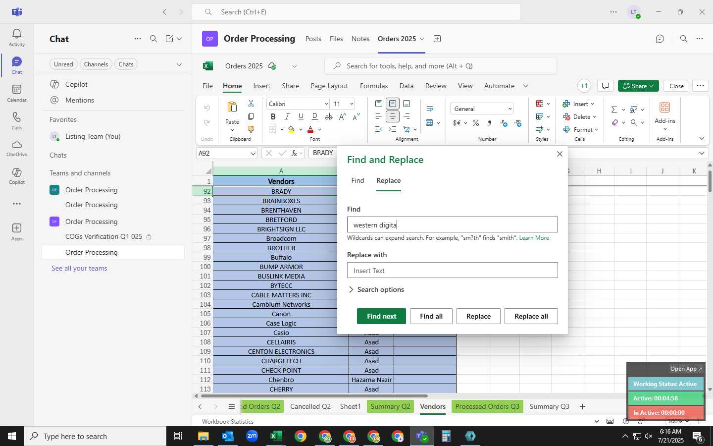713x446 pixels.
Task: Click the red font color swatch
Action: coord(310,129)
